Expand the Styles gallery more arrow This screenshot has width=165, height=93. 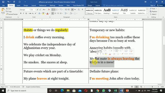pyautogui.click(x=147, y=14)
